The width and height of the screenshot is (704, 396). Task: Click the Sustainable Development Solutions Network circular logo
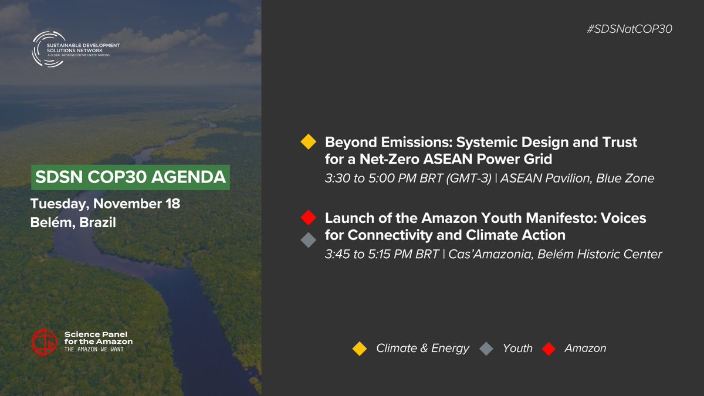pyautogui.click(x=49, y=49)
